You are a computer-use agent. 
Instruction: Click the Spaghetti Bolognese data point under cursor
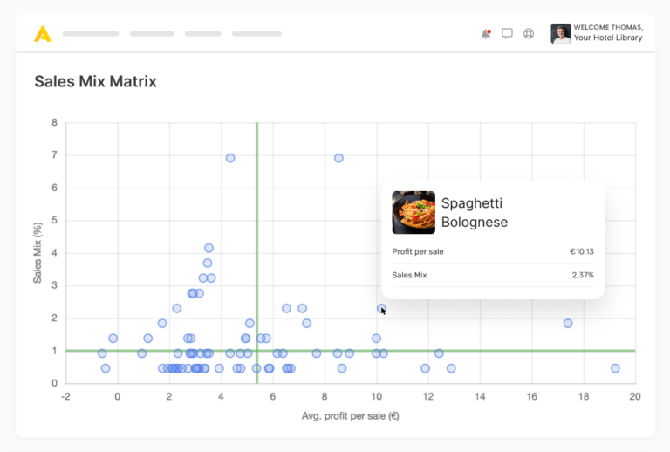click(x=381, y=308)
